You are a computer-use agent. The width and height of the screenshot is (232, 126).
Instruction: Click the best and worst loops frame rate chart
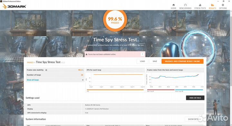click(175, 80)
